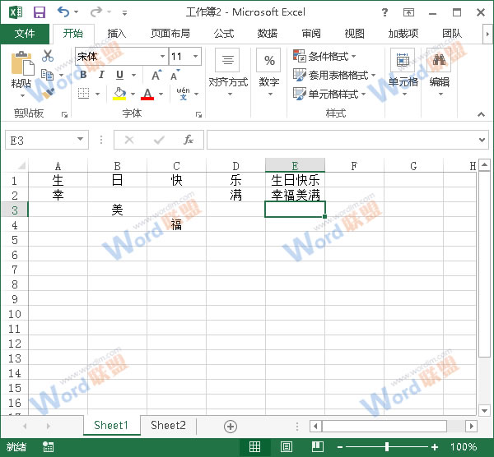494x457 pixels.
Task: Open the File (文件) tab
Action: pos(25,34)
